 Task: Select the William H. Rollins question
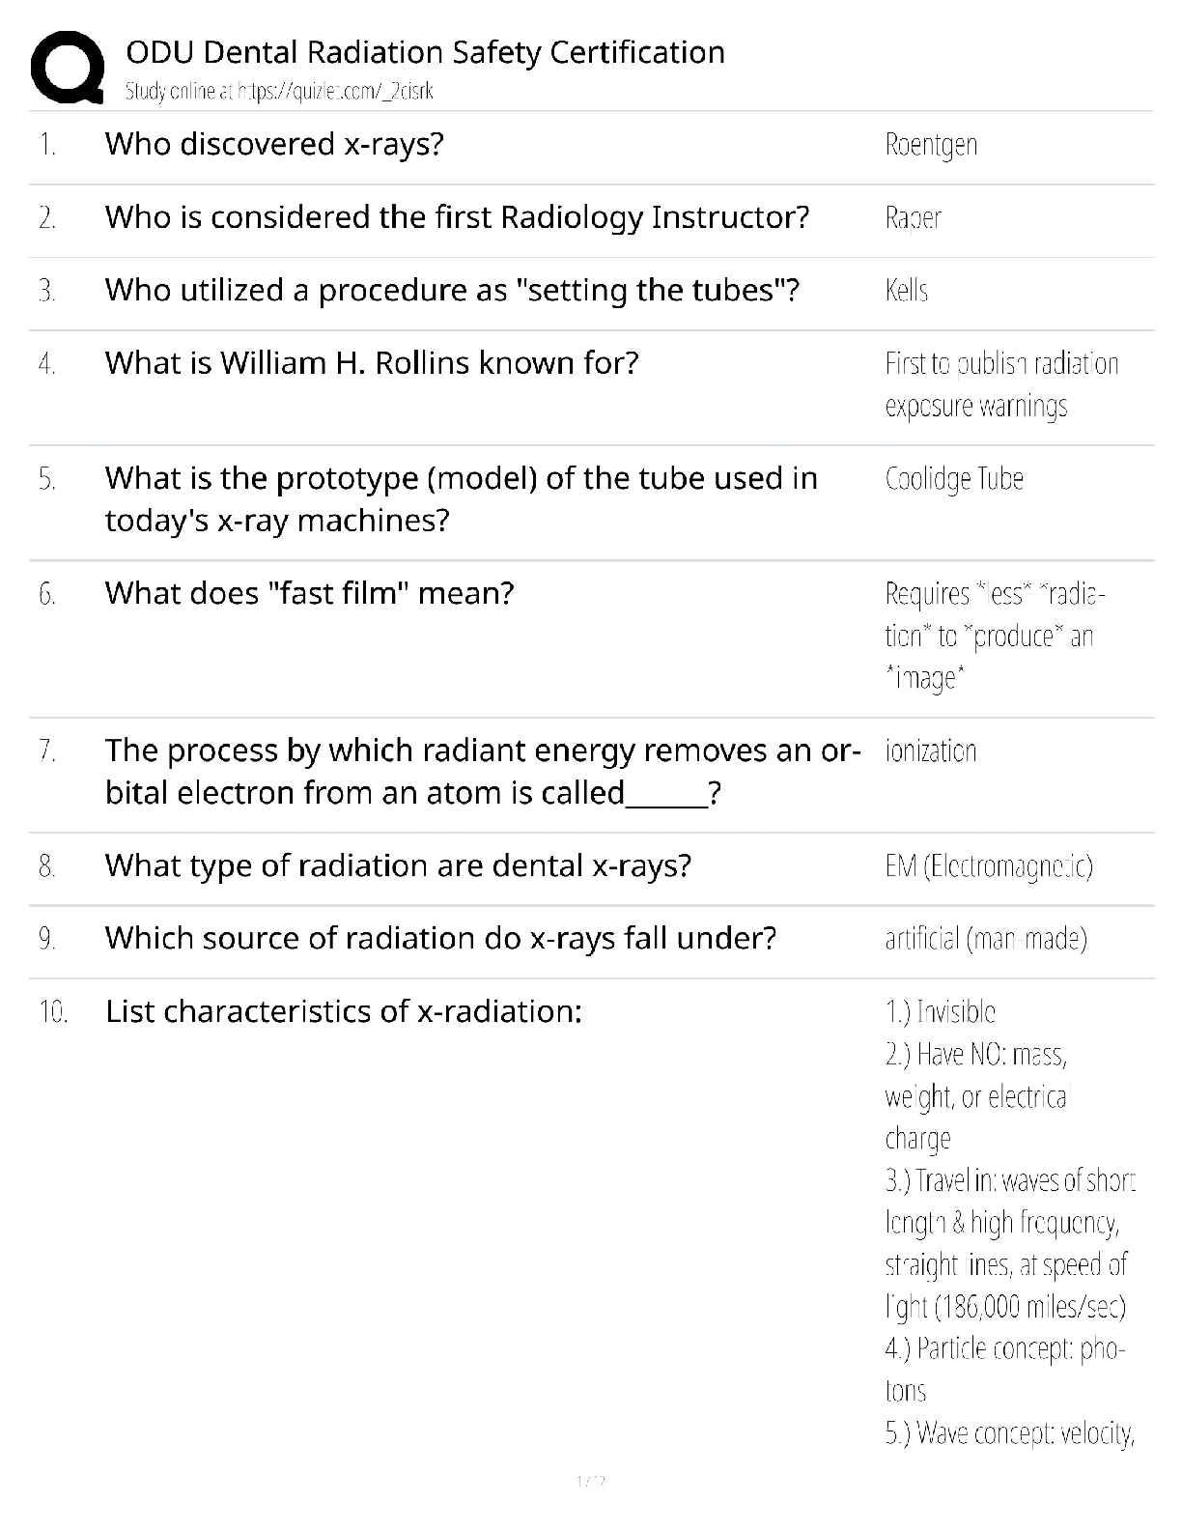[372, 363]
